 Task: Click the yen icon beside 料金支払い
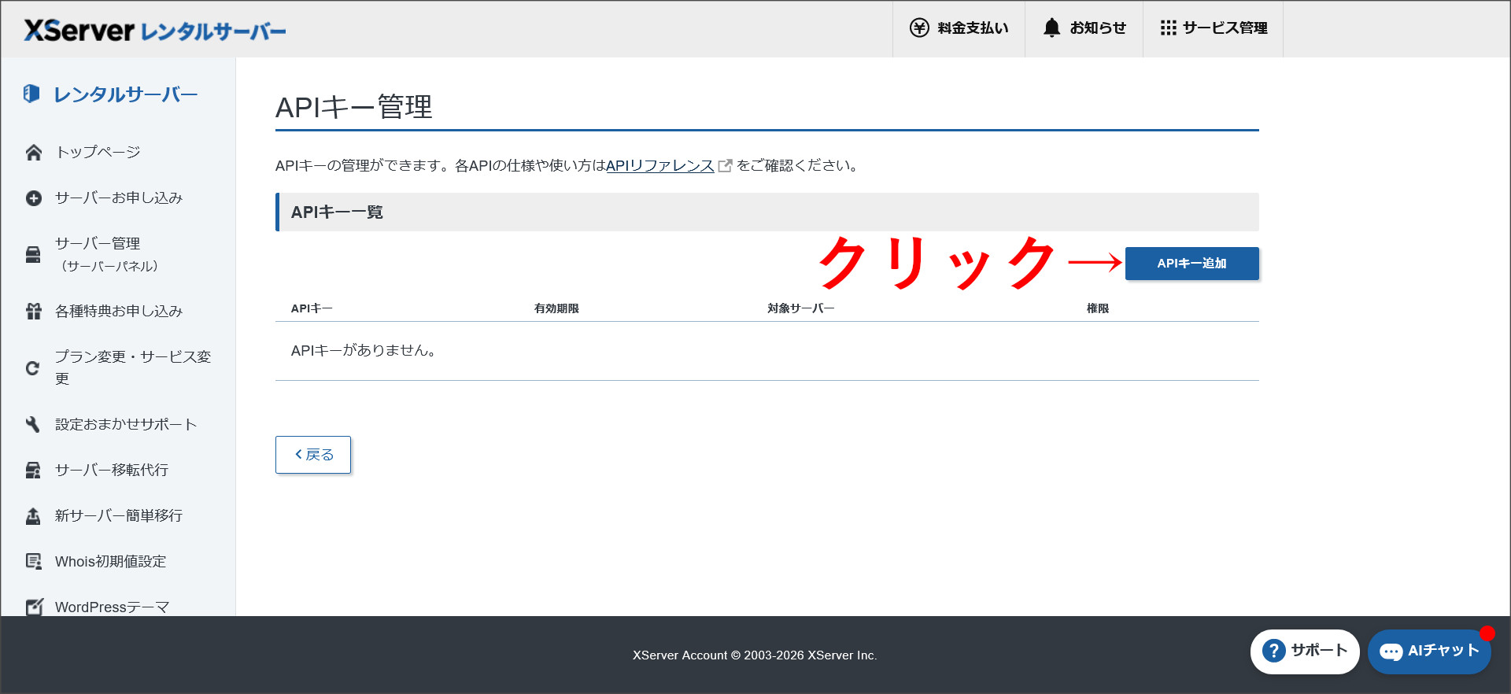(919, 28)
